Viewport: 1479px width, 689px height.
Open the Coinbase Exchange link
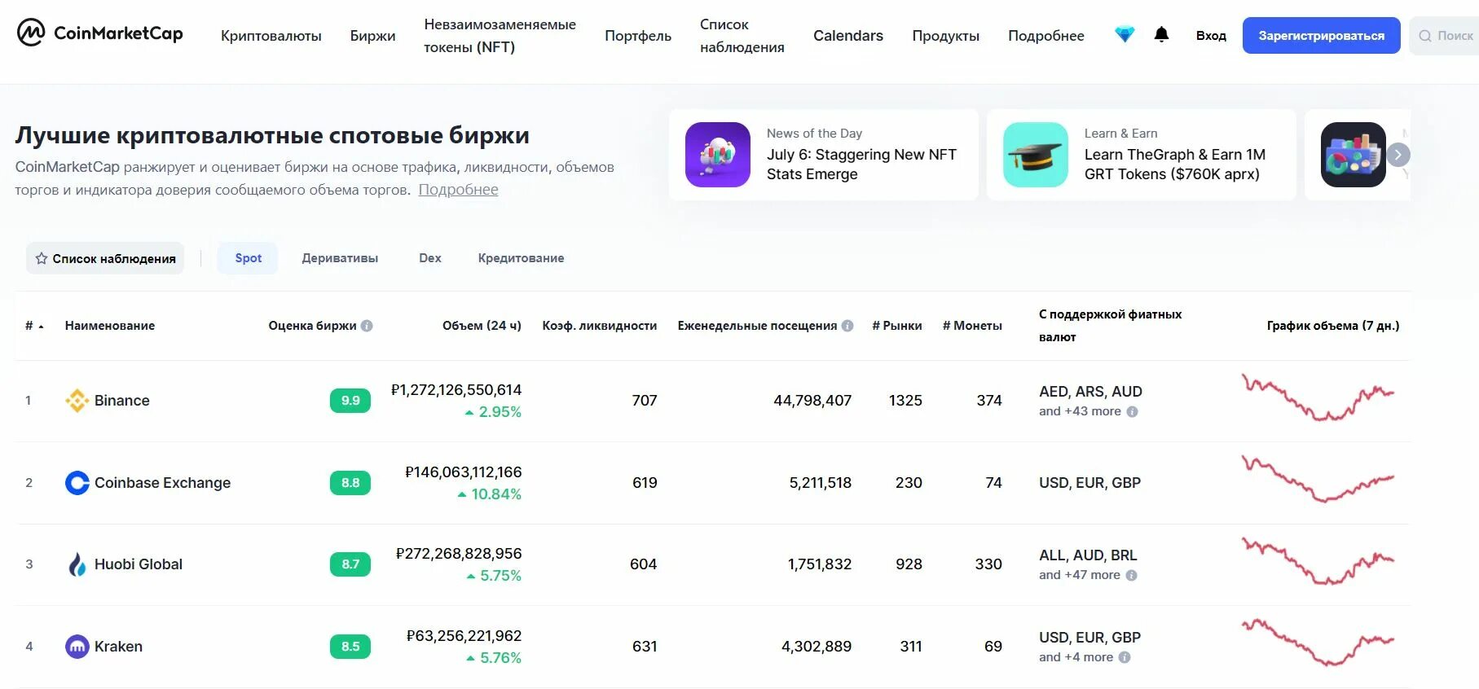point(162,483)
